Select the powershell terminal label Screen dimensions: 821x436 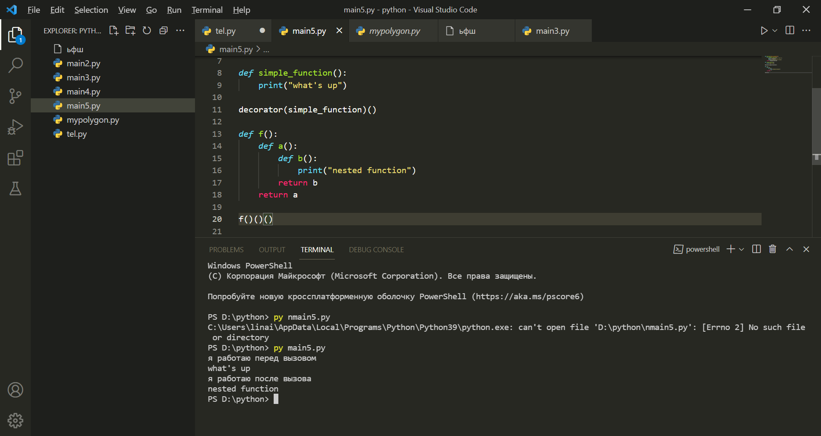[697, 249]
